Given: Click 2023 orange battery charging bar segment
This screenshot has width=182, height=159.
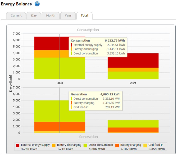Looking at the screenshot, I should [x=48, y=126].
